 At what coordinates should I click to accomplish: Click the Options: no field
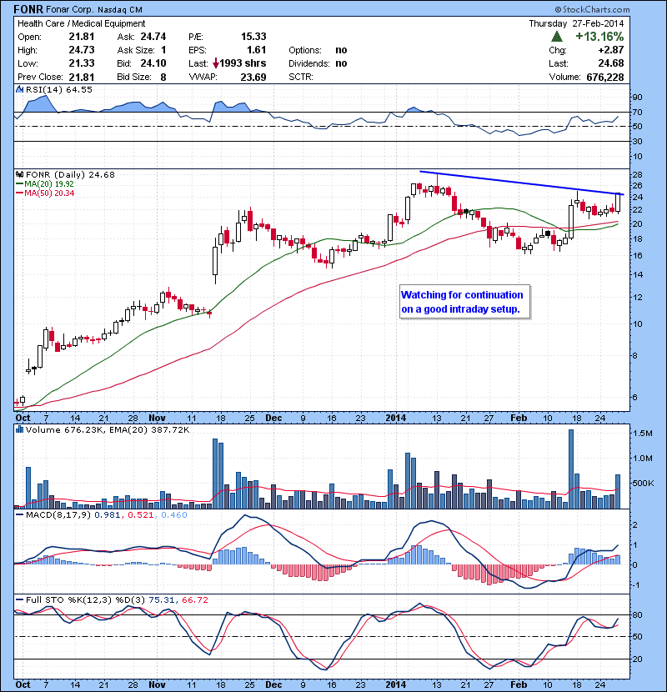click(318, 50)
